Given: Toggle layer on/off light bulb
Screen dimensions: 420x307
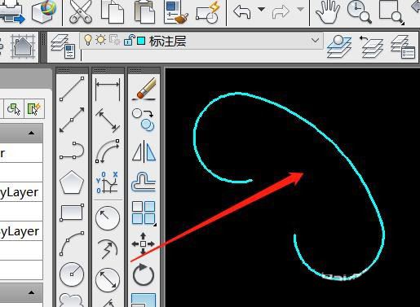Looking at the screenshot, I should tap(88, 40).
